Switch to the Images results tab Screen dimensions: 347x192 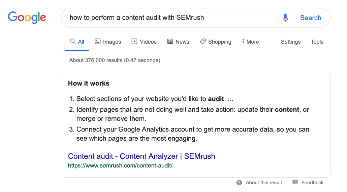112,42
